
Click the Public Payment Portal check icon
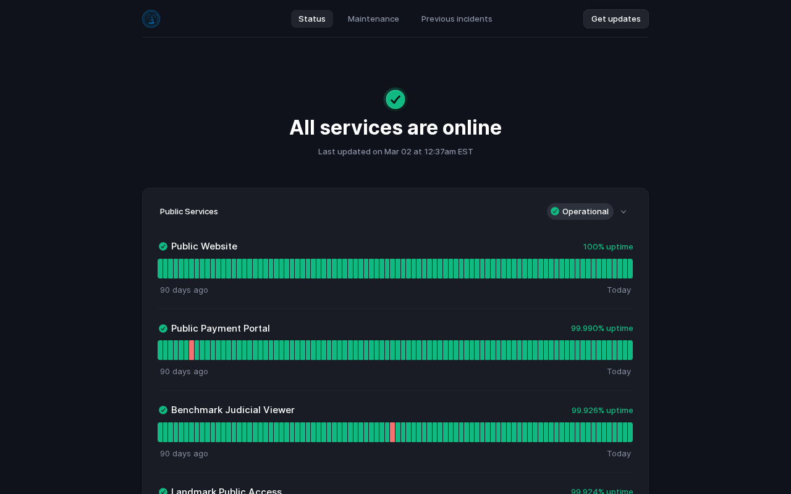[163, 329]
